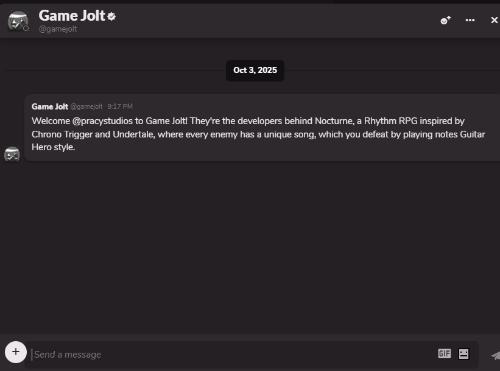Click the Oct 3, 2025 date separator
Image resolution: width=500 pixels, height=371 pixels.
pos(255,71)
